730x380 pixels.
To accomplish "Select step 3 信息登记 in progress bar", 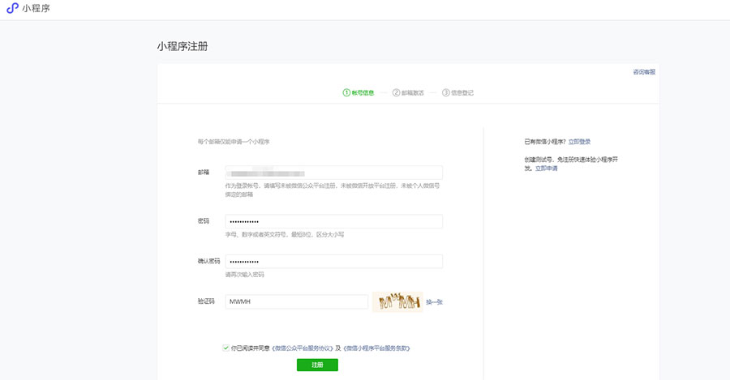I will pyautogui.click(x=457, y=92).
